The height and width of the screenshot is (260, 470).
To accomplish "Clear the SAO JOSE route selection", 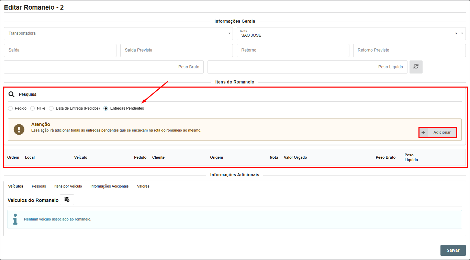I will pos(456,34).
